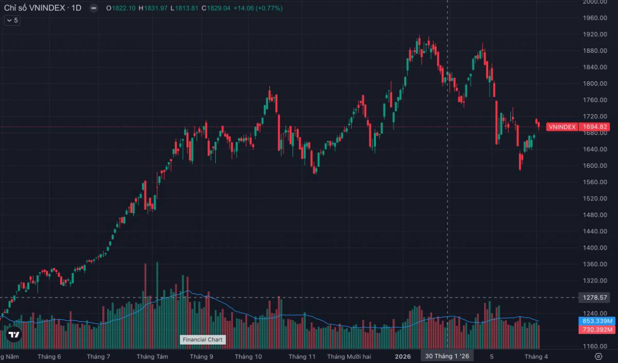Click the Tháng 6 time axis label
618x363 pixels.
(49, 356)
